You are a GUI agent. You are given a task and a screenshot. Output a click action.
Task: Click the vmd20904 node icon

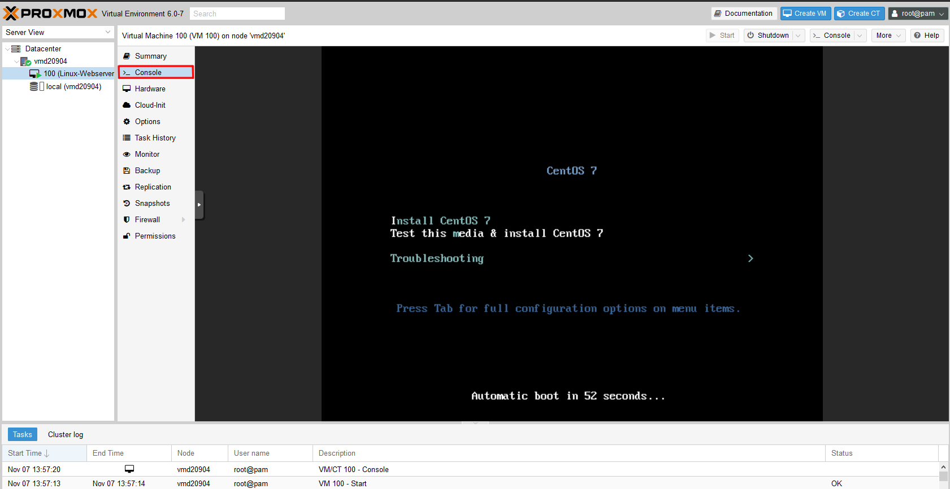tap(25, 61)
